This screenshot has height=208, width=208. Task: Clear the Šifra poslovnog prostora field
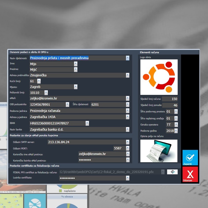[x=176, y=111]
